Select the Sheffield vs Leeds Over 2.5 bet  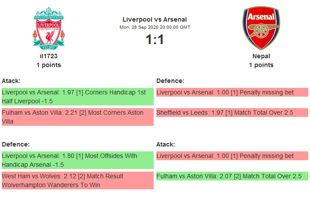coord(232,113)
